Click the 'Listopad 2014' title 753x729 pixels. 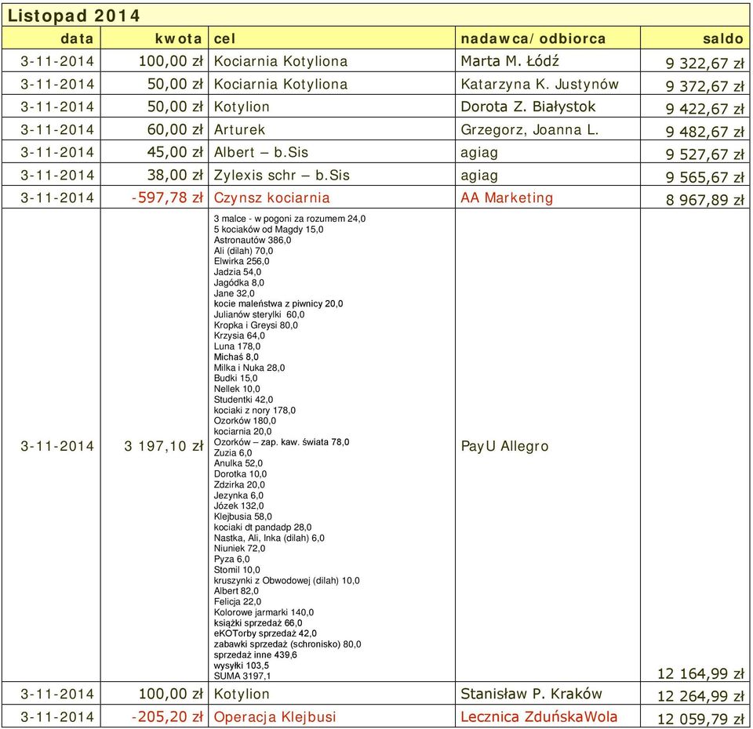pyautogui.click(x=74, y=16)
